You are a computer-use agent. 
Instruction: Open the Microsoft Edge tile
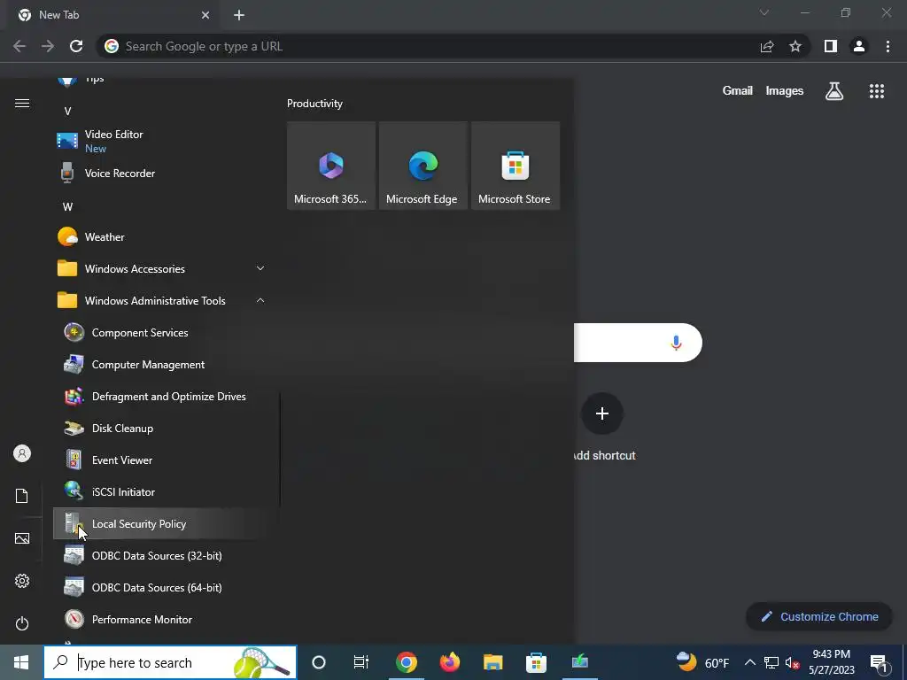422,166
